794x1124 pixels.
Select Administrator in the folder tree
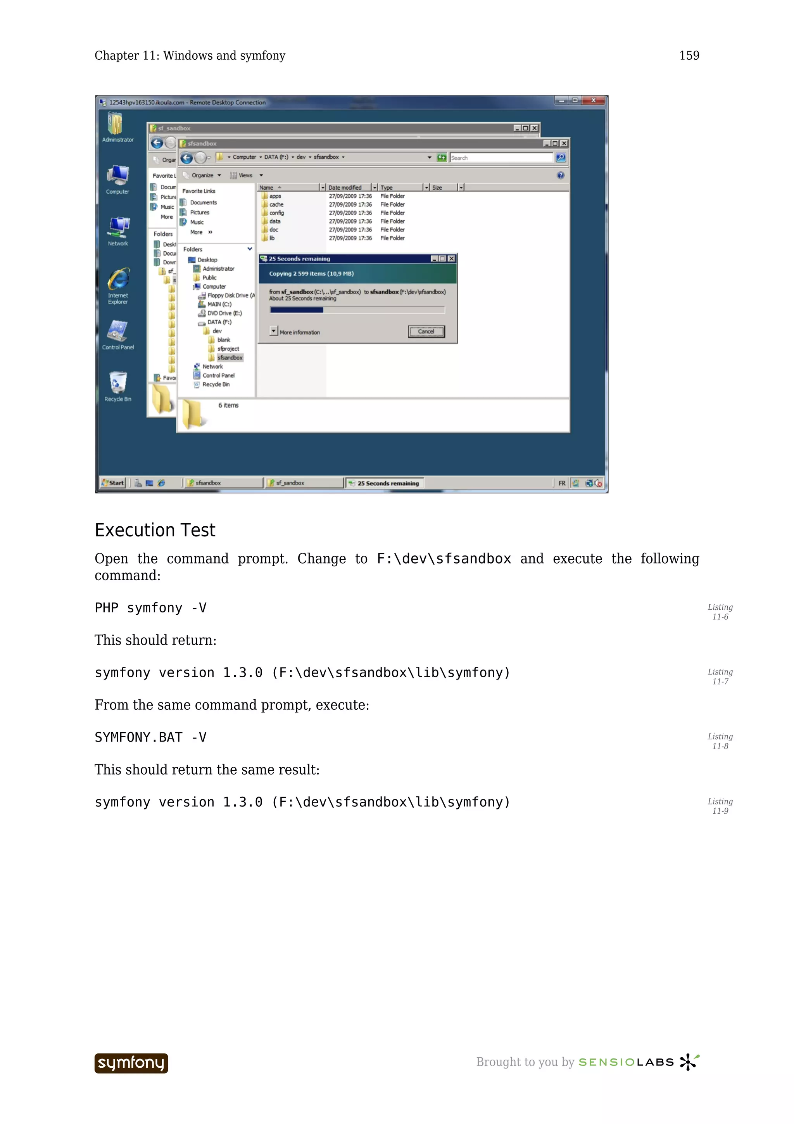(214, 268)
